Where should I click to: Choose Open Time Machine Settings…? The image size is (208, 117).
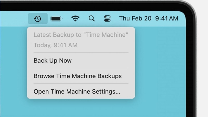(77, 92)
